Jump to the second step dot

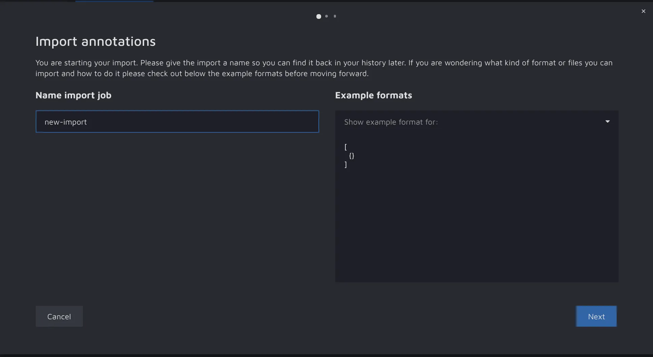point(326,16)
